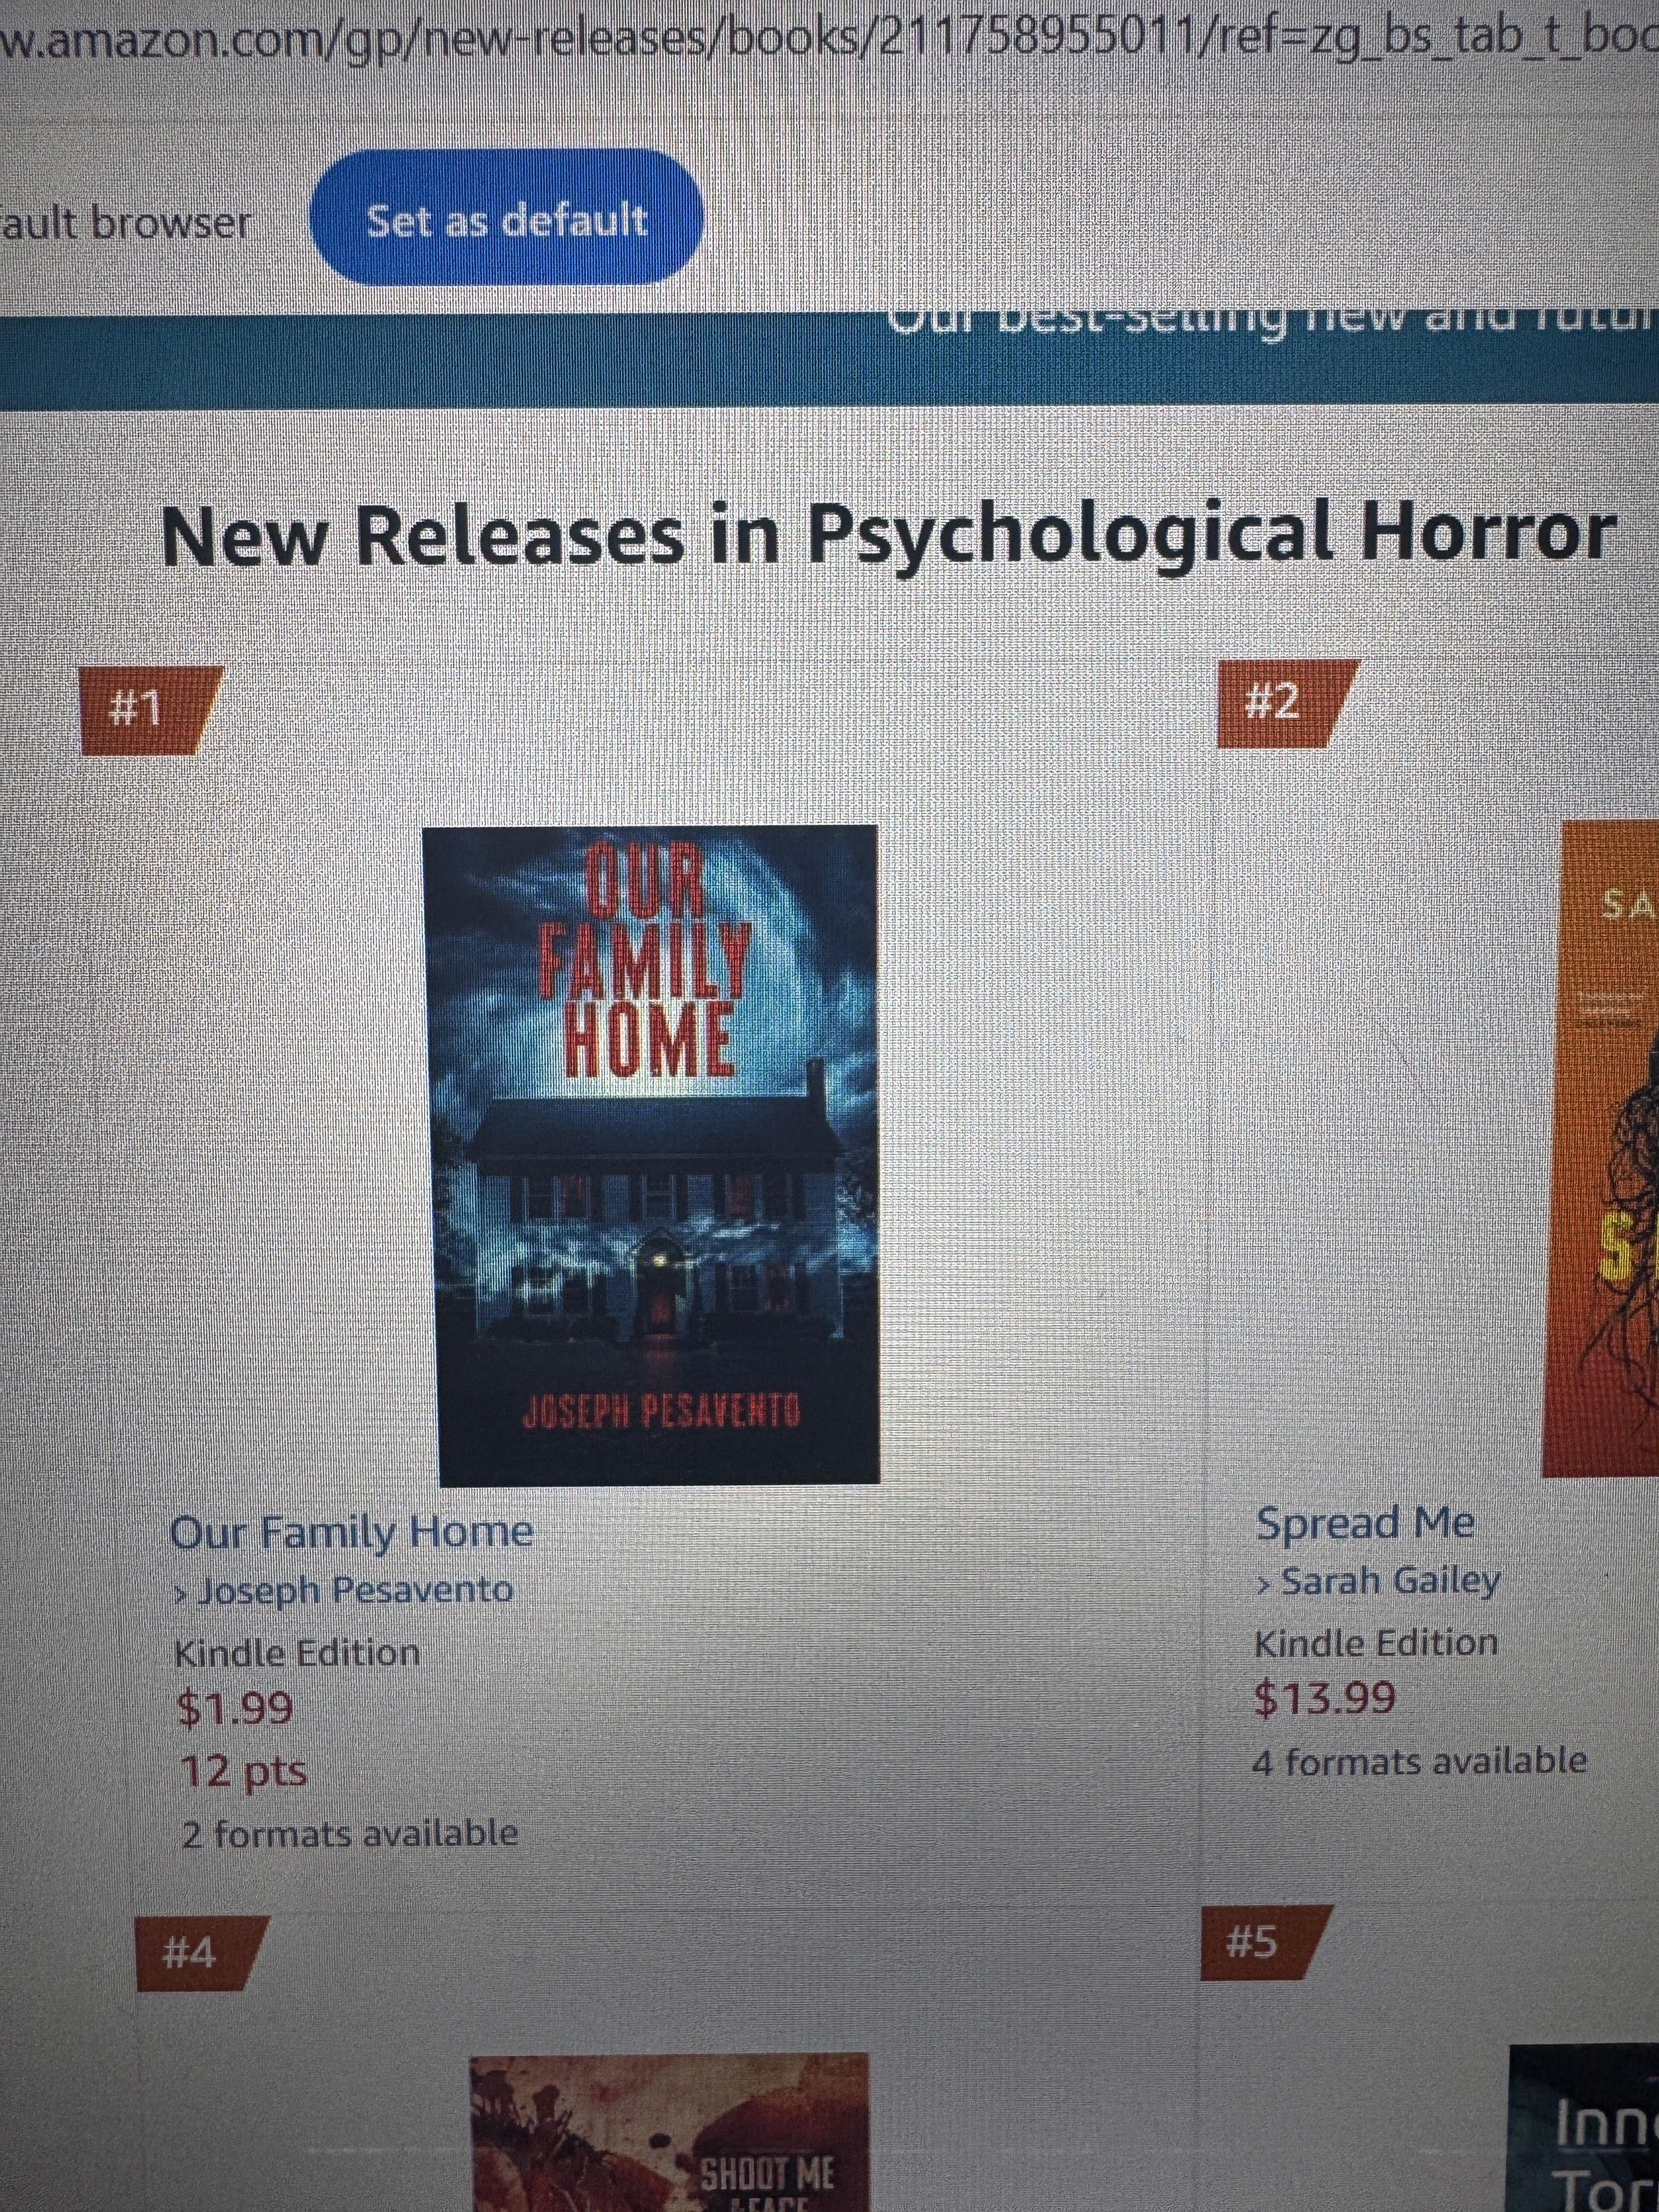Open the fifth-ranked dark book cover
This screenshot has width=1659, height=2212.
[1584, 2129]
